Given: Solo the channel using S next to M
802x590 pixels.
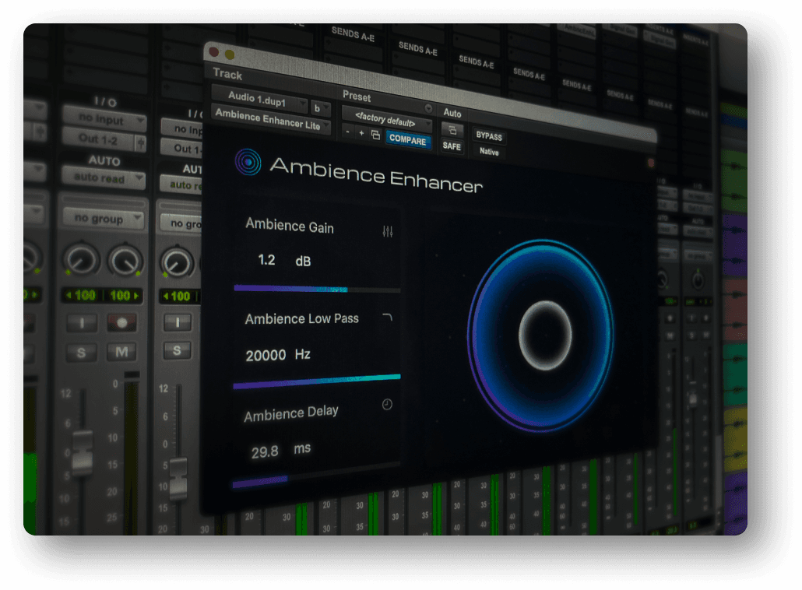Looking at the screenshot, I should point(81,353).
